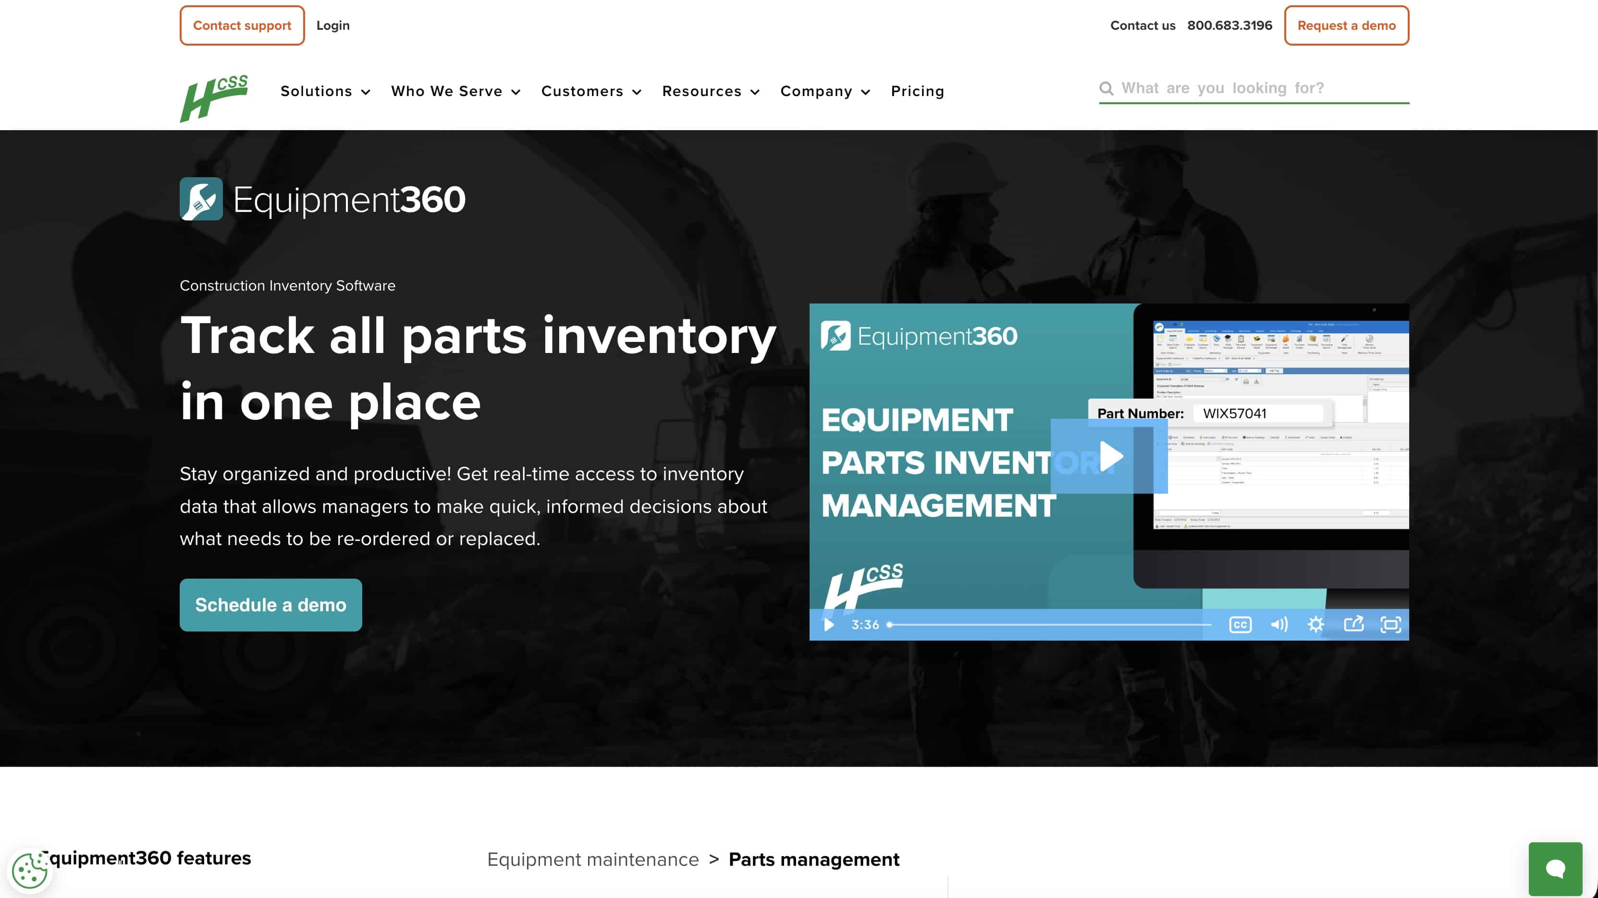Click the Contact support button

[x=242, y=25]
